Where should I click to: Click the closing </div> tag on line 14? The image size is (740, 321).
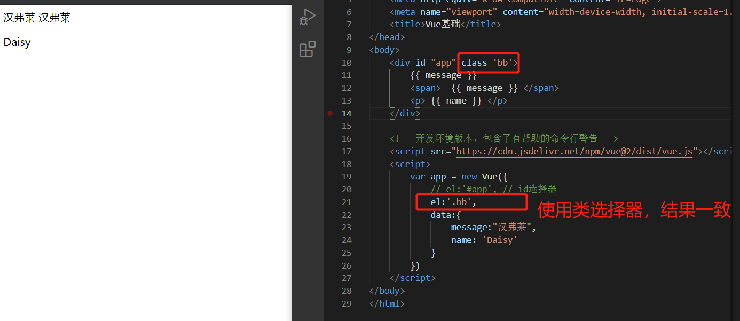click(405, 113)
